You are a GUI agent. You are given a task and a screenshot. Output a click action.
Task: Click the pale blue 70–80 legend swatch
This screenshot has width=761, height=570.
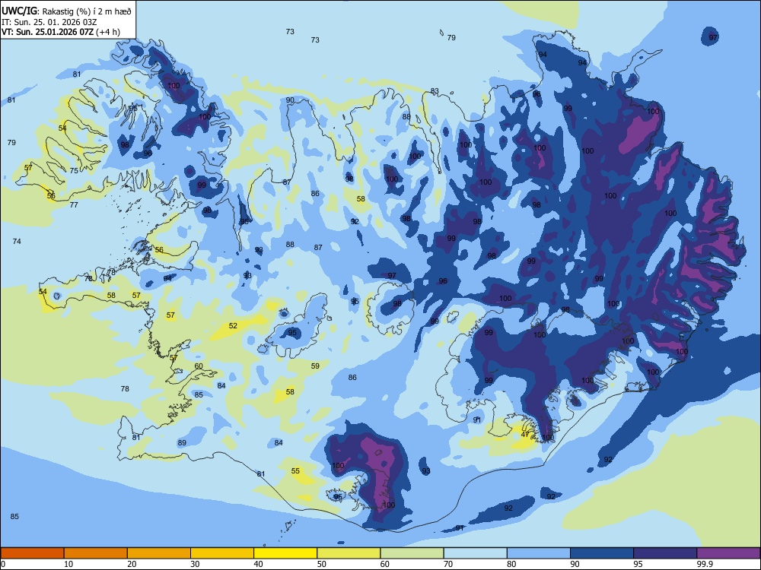coord(475,553)
